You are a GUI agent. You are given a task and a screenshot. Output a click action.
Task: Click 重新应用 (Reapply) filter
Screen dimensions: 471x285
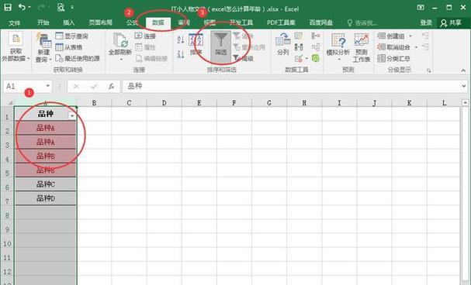(249, 47)
